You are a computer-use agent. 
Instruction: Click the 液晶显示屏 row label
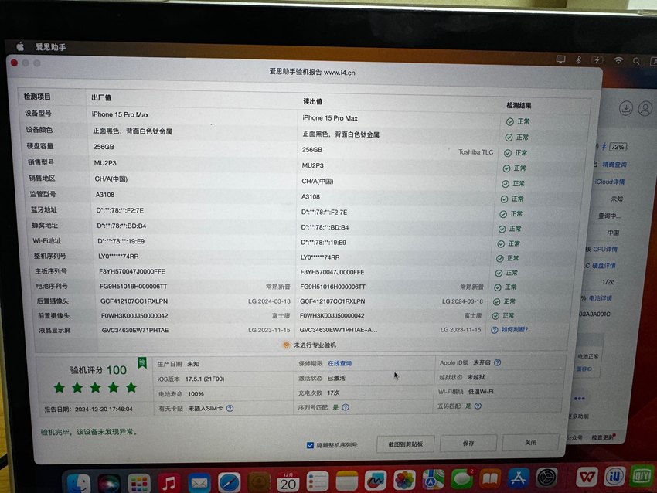coord(54,330)
